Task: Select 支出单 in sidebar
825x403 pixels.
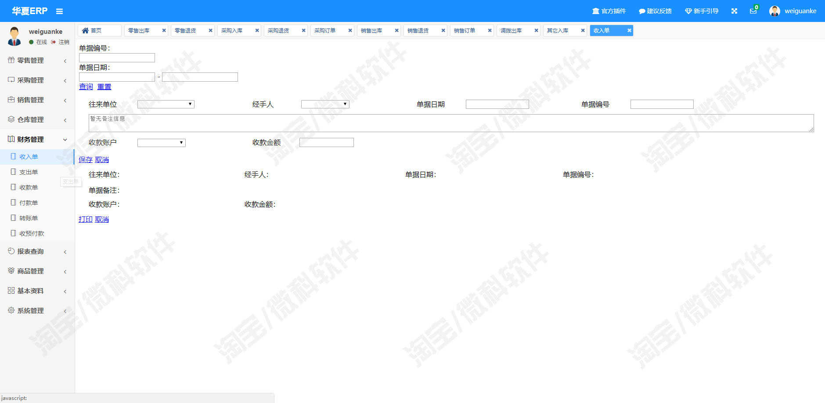Action: coord(37,172)
